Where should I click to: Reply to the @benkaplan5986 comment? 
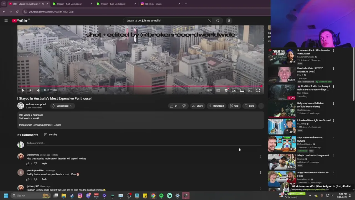(x=44, y=179)
